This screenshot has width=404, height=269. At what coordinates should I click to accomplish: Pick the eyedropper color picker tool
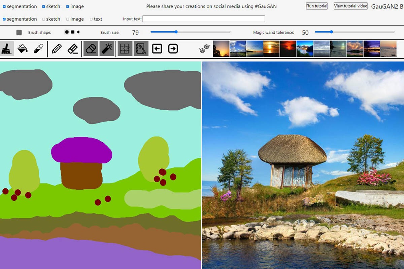[38, 49]
